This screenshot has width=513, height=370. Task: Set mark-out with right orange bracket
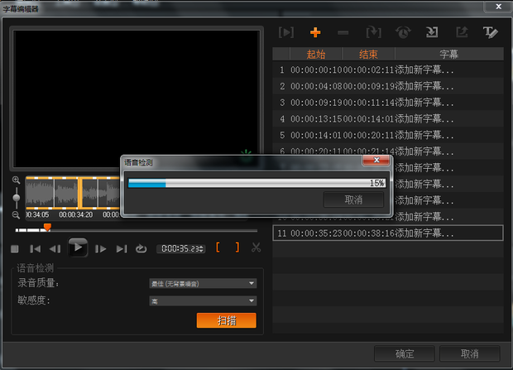point(237,247)
